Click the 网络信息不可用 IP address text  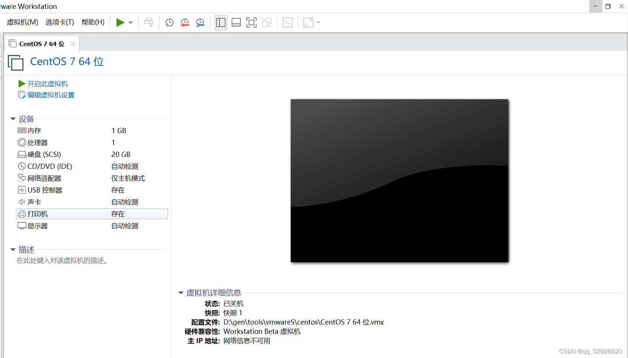(247, 341)
